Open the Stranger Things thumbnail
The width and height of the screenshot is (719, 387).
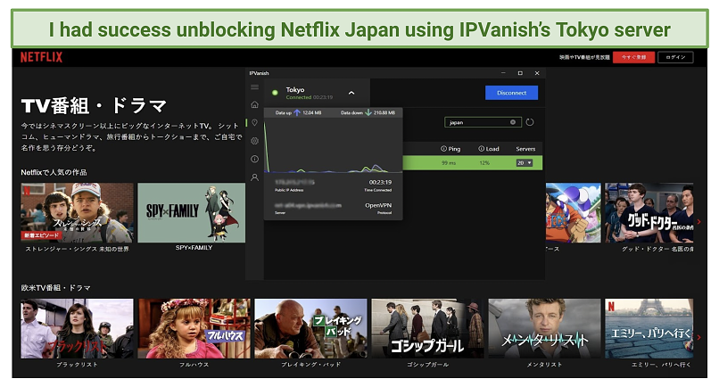coord(77,213)
